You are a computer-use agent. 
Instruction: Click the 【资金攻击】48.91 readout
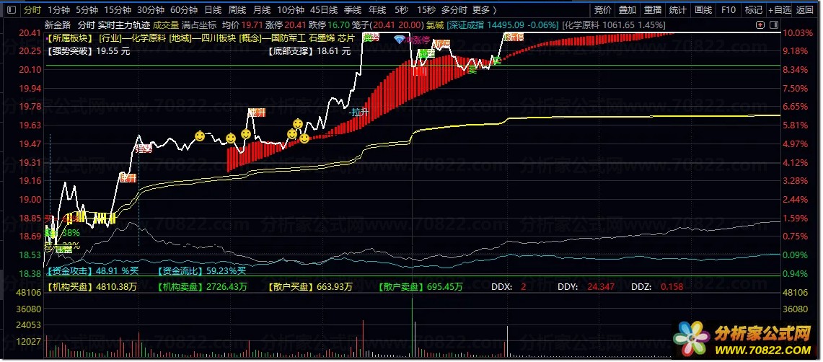(x=94, y=271)
